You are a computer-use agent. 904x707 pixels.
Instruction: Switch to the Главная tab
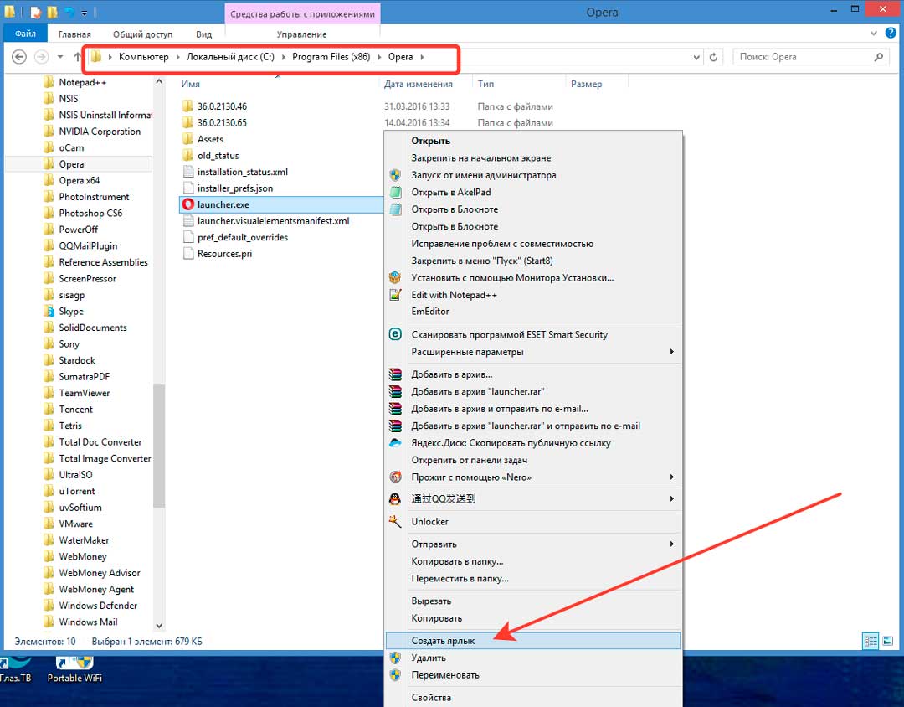(74, 34)
